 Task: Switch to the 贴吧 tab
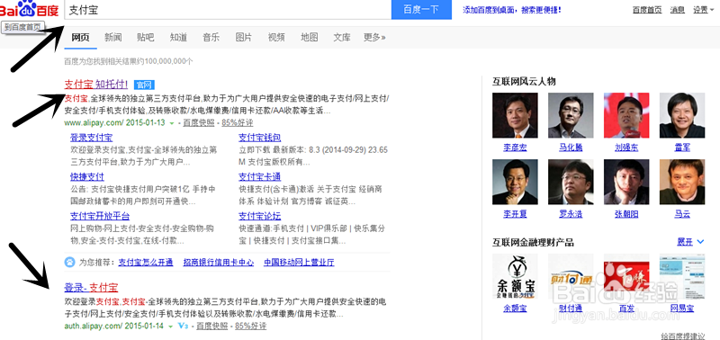click(146, 37)
